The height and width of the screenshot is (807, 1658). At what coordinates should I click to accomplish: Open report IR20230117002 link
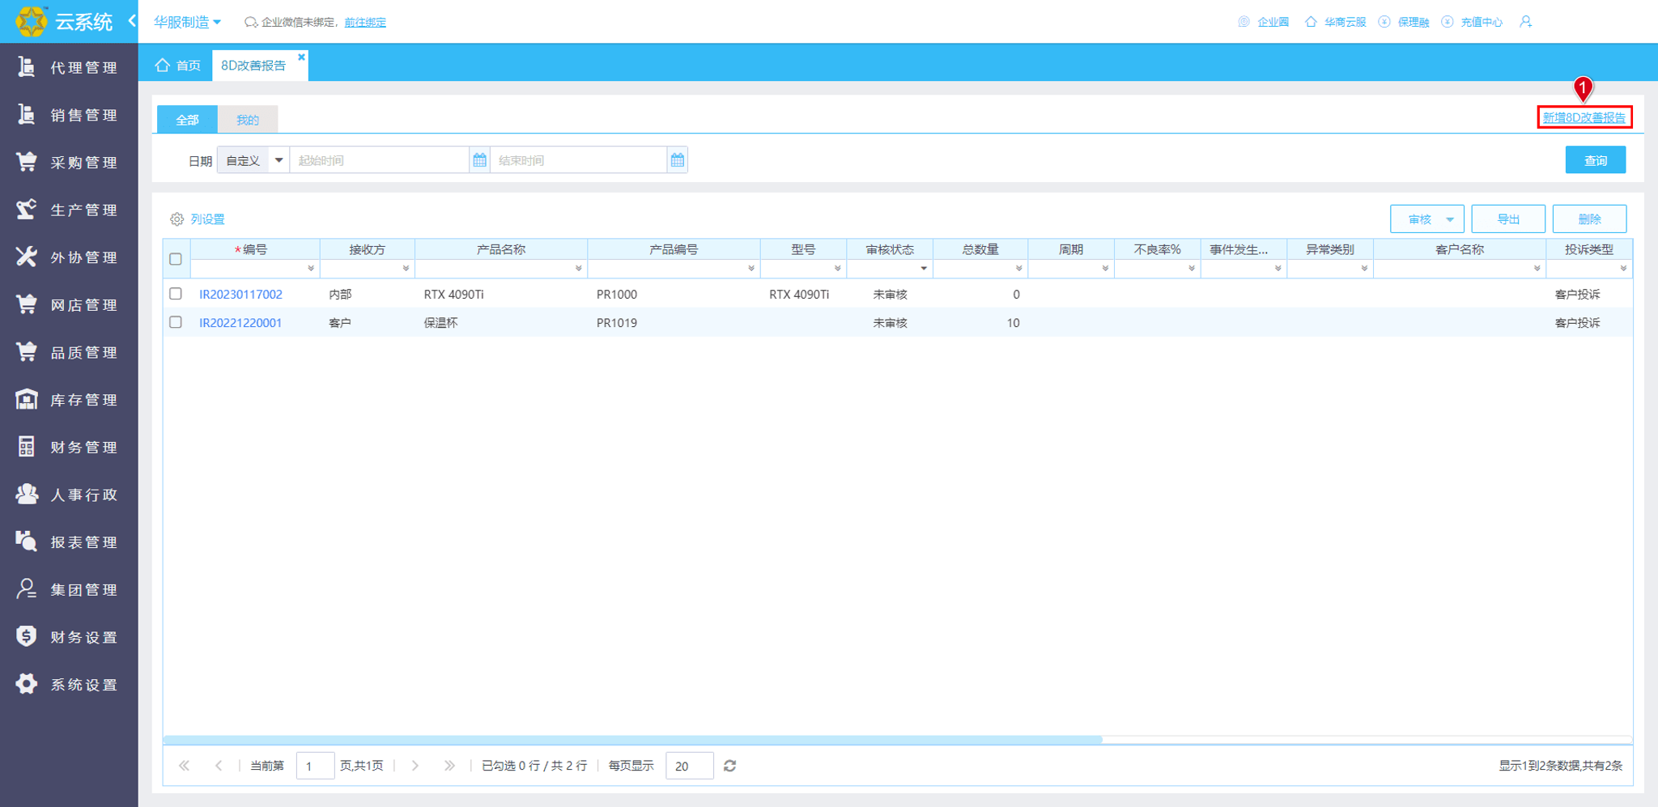pos(240,295)
